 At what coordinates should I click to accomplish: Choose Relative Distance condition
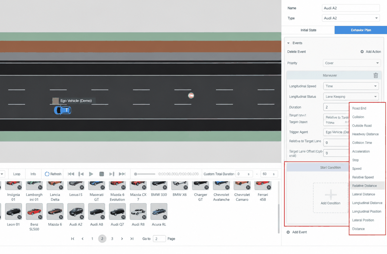(364, 186)
